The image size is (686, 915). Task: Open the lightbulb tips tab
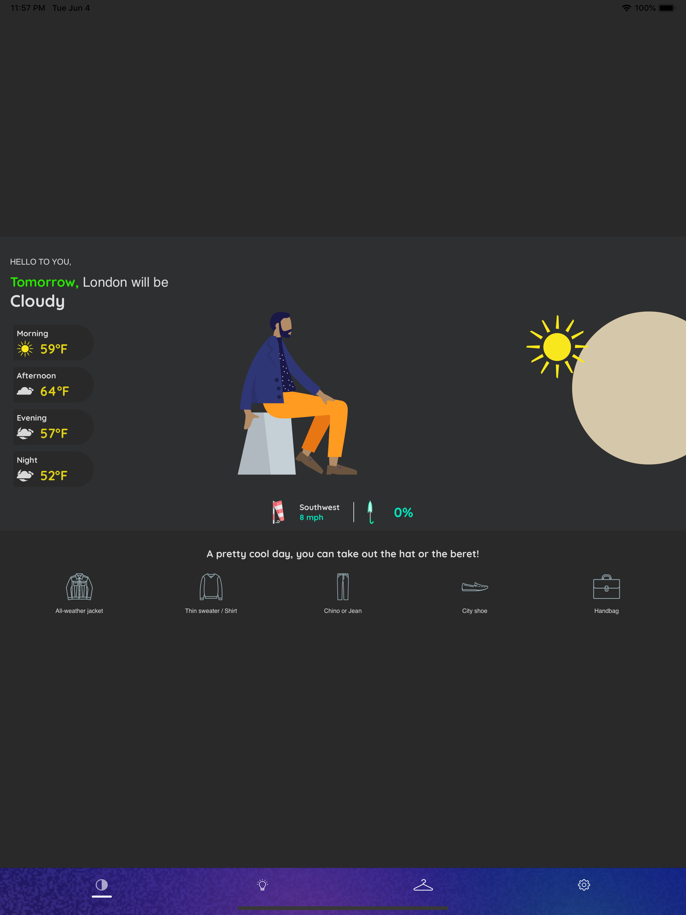pyautogui.click(x=262, y=885)
